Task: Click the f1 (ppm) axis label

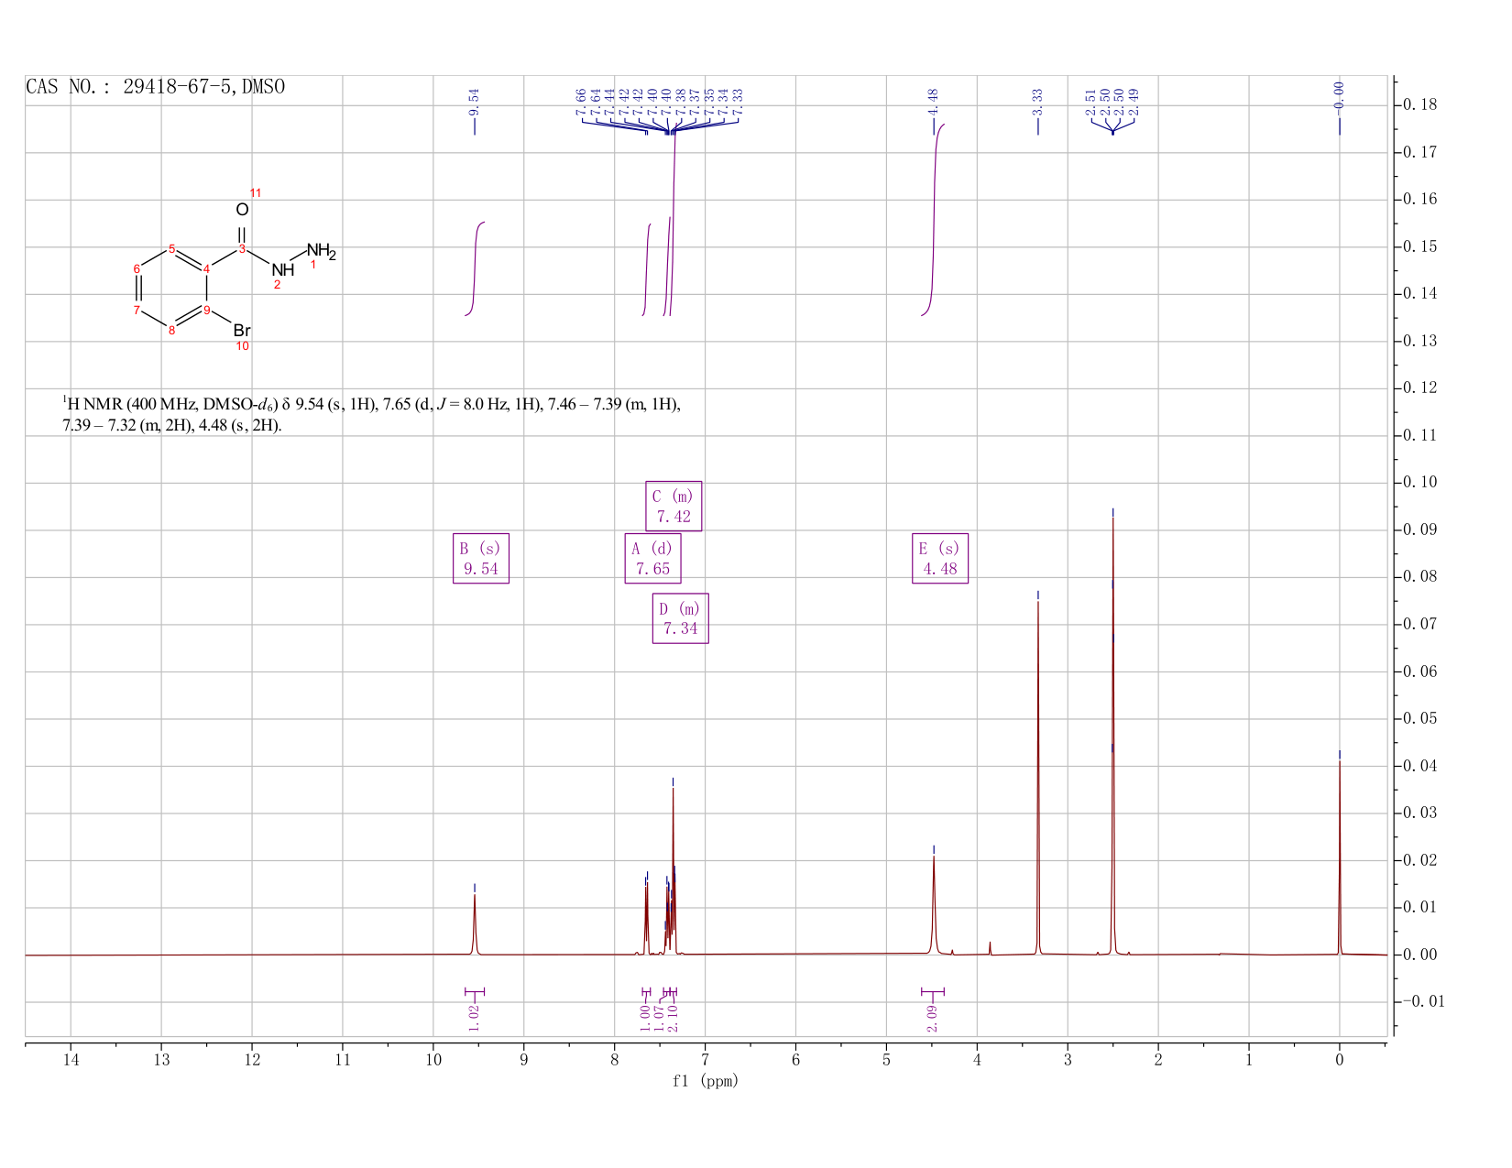Action: (x=706, y=1081)
